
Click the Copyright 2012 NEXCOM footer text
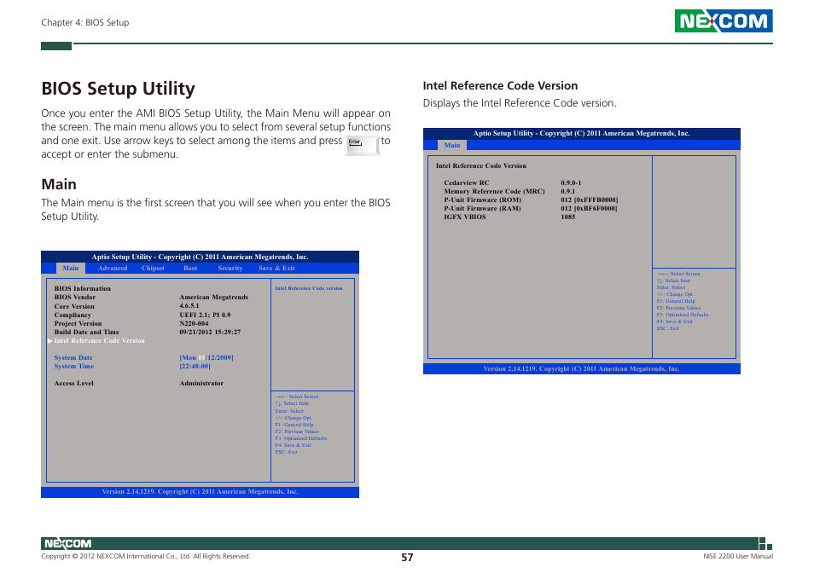145,556
